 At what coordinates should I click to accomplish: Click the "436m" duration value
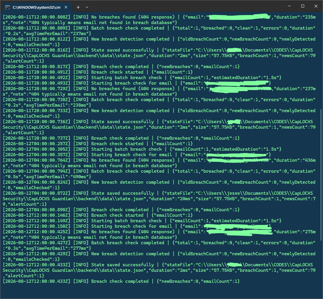pos(310,160)
